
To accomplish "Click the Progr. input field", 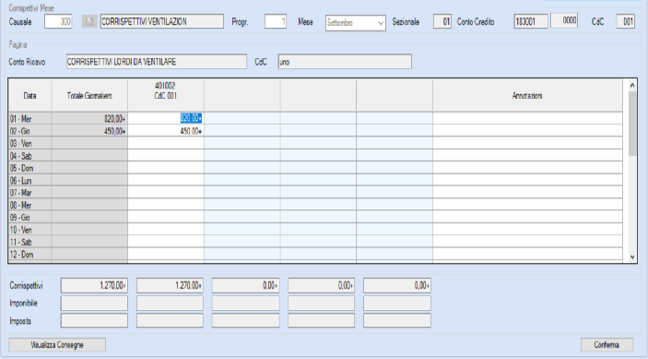I will coord(276,21).
